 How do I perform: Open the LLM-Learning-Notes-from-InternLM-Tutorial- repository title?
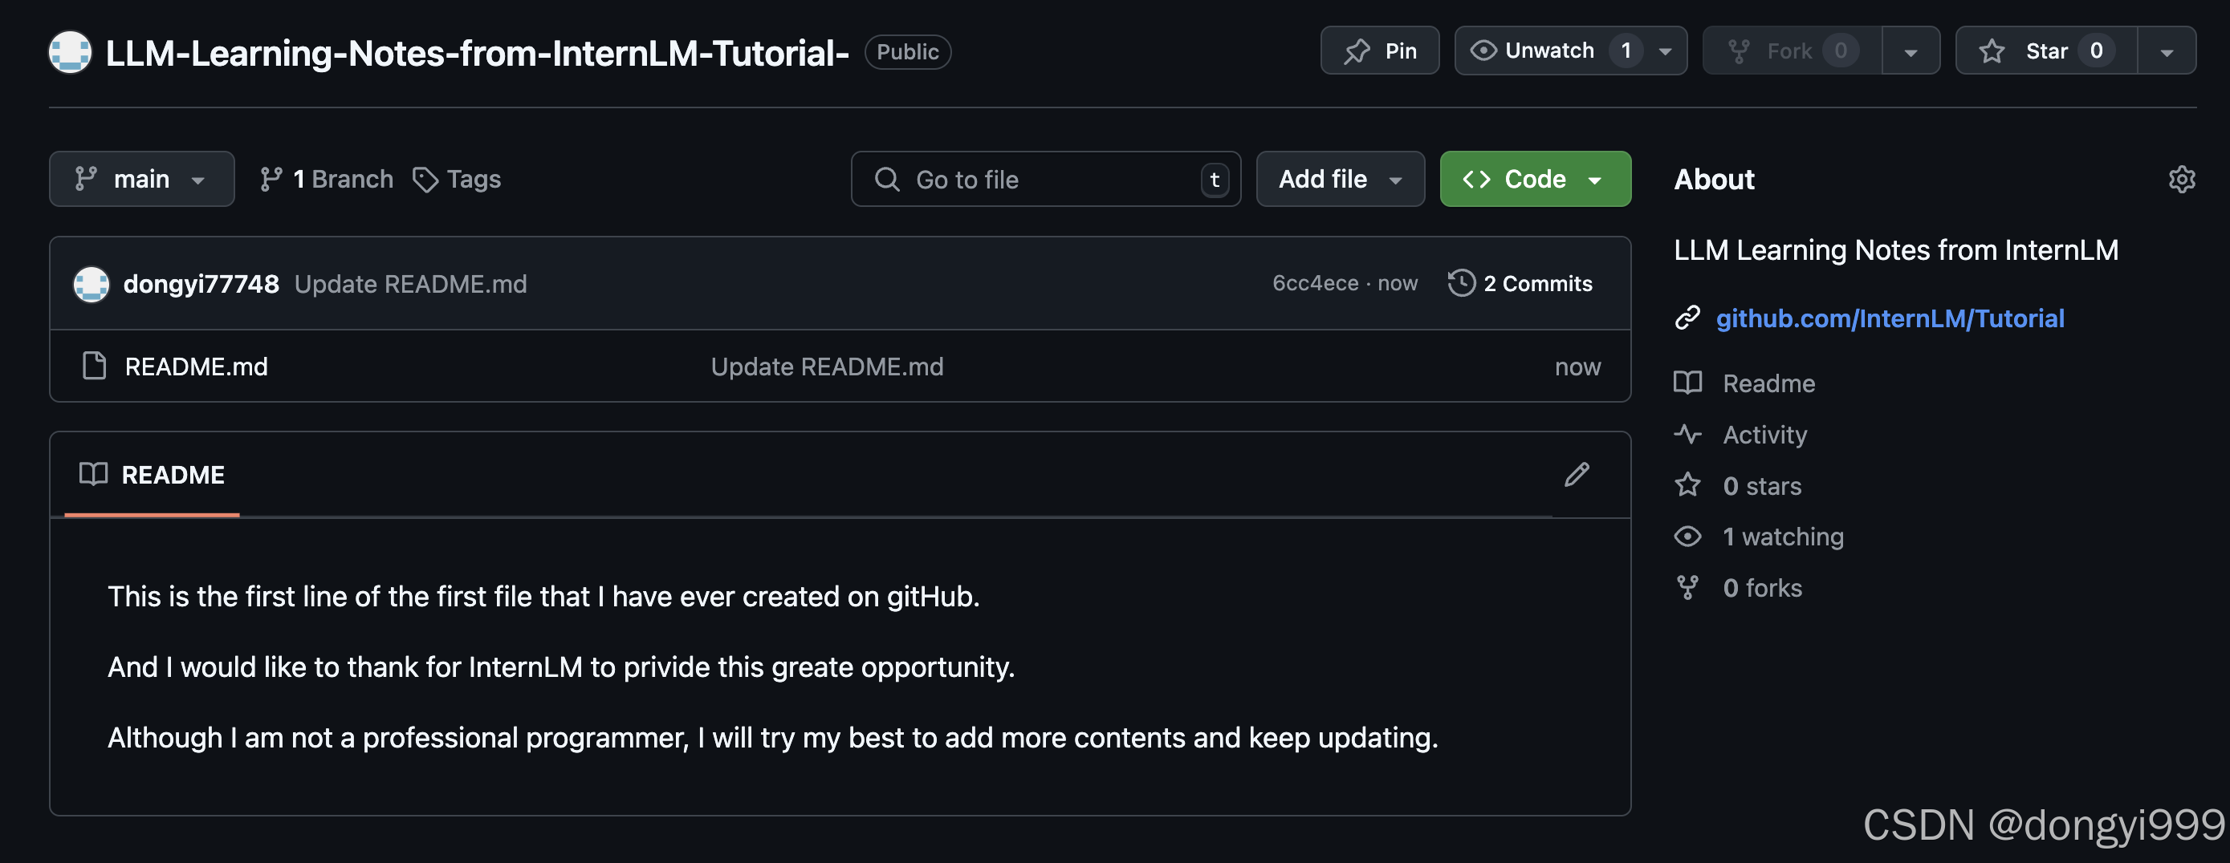pyautogui.click(x=477, y=53)
